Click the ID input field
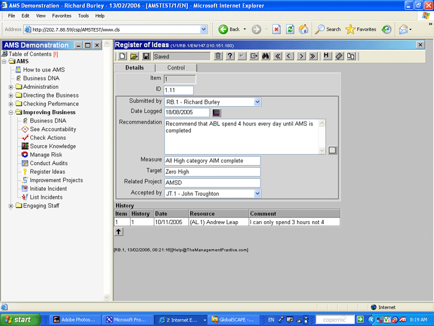Screen dimensions: 434x326 tap(179, 90)
